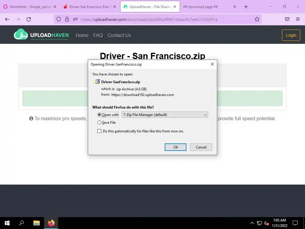Close the Opening Driver-SanFrancisco.zip dialog
The width and height of the screenshot is (305, 229).
[x=212, y=64]
